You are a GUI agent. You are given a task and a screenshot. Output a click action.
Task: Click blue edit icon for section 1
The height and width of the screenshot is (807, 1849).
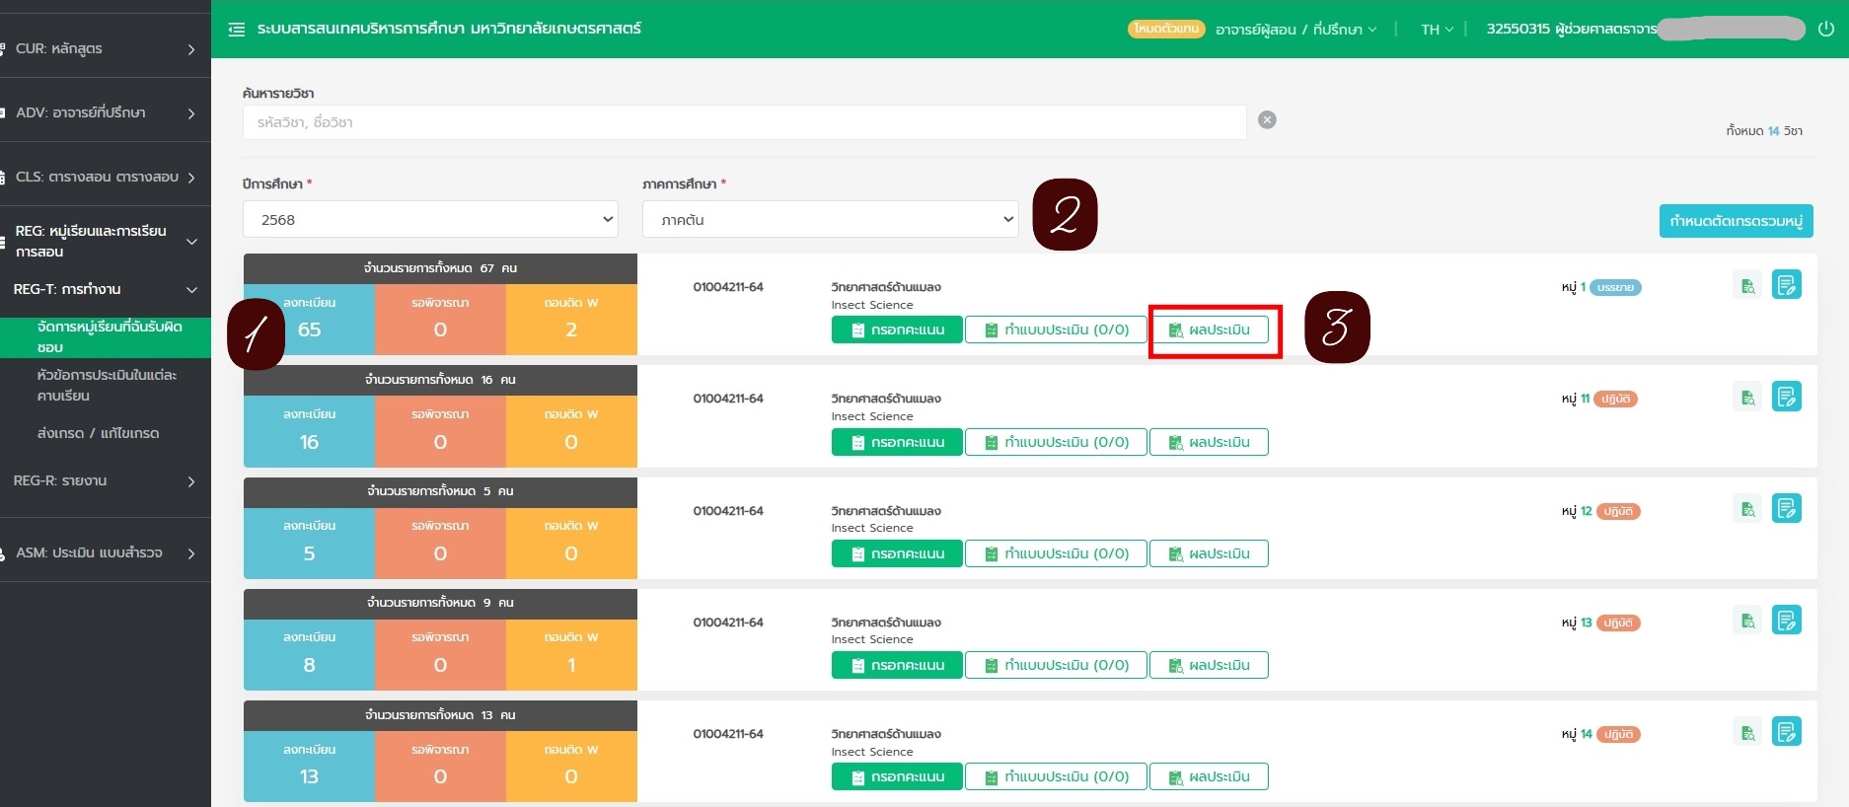[1786, 285]
